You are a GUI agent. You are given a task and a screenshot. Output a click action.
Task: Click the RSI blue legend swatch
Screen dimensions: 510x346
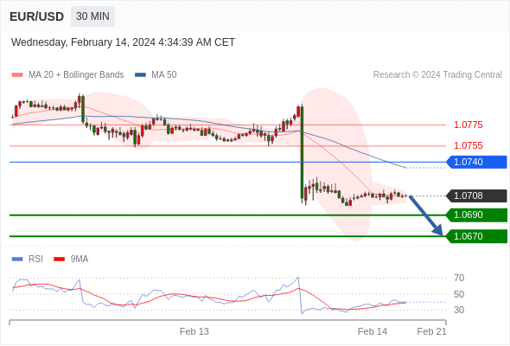(x=17, y=259)
